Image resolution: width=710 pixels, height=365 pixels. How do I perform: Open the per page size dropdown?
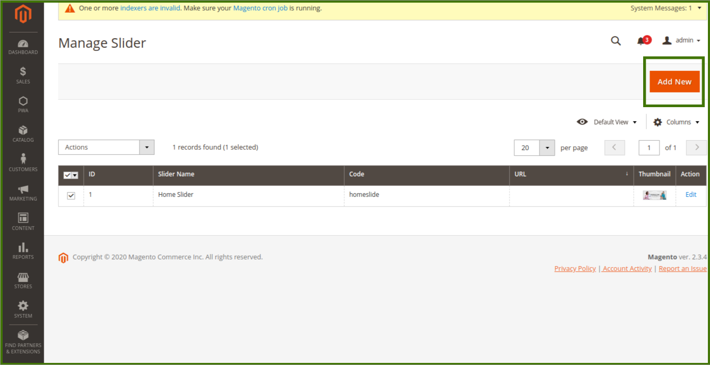(x=547, y=148)
